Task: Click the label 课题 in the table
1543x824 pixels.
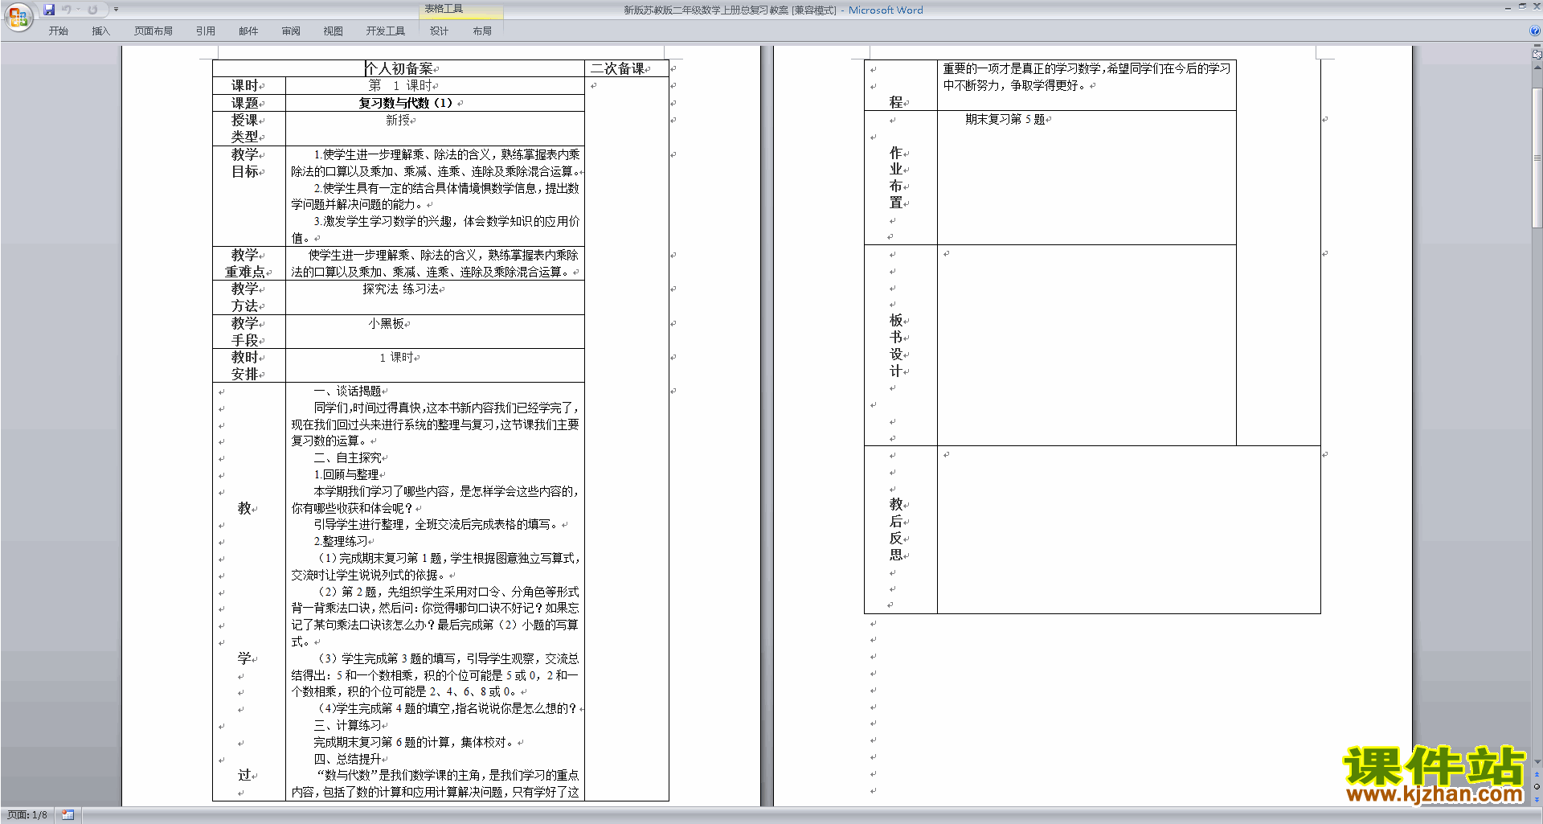Action: [x=244, y=103]
